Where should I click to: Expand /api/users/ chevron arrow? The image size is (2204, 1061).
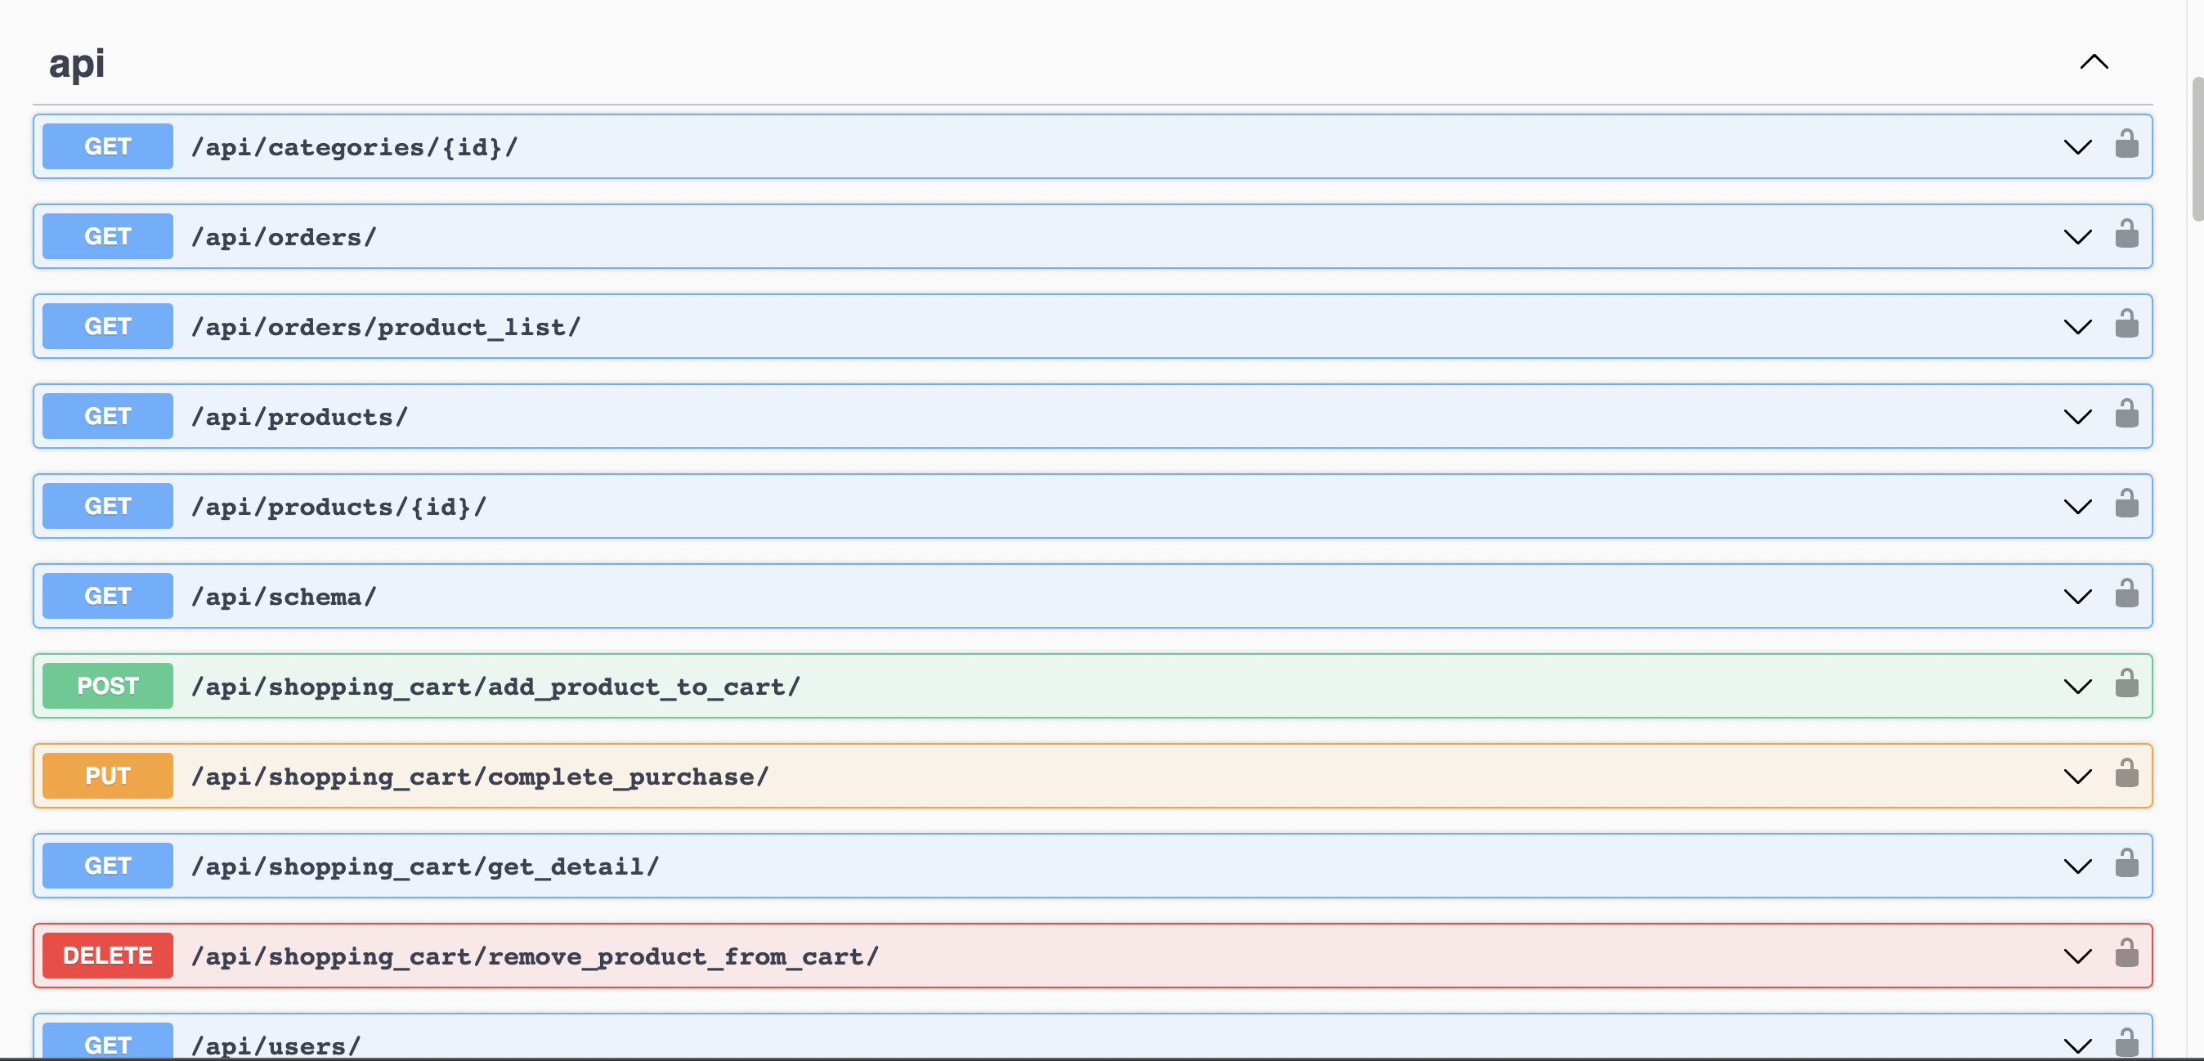click(2077, 1045)
